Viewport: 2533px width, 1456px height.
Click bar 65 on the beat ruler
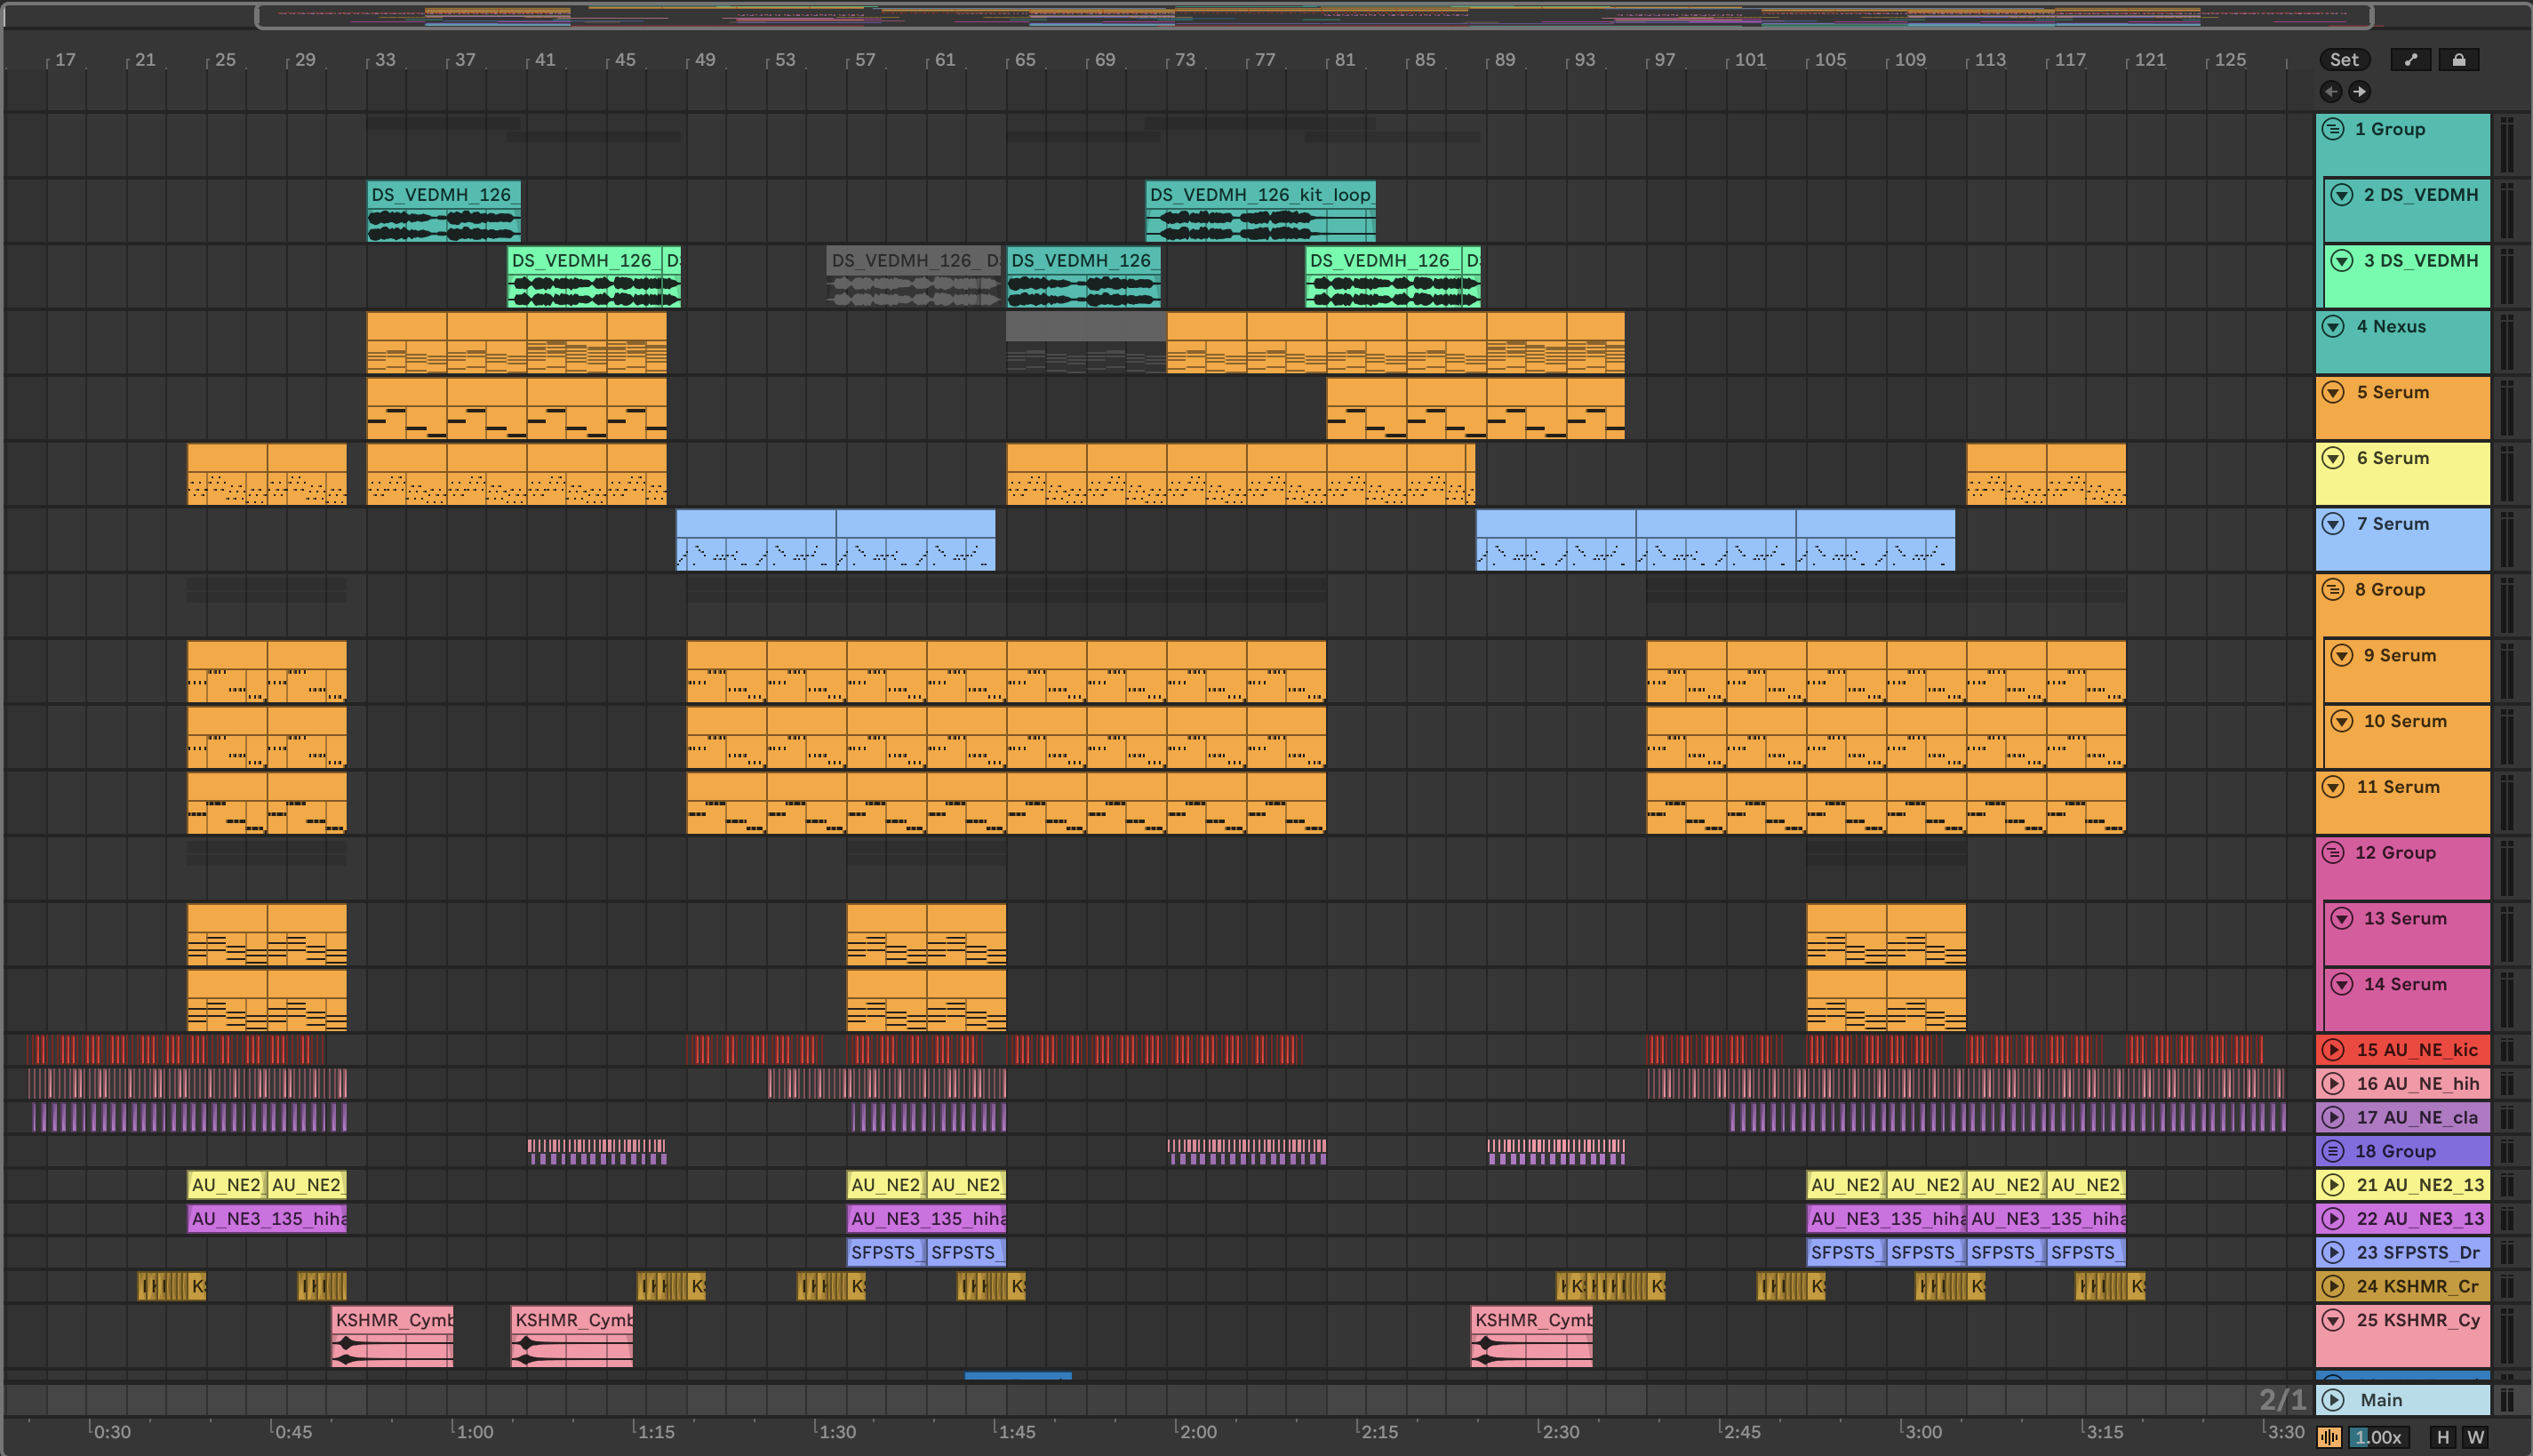pyautogui.click(x=1025, y=60)
